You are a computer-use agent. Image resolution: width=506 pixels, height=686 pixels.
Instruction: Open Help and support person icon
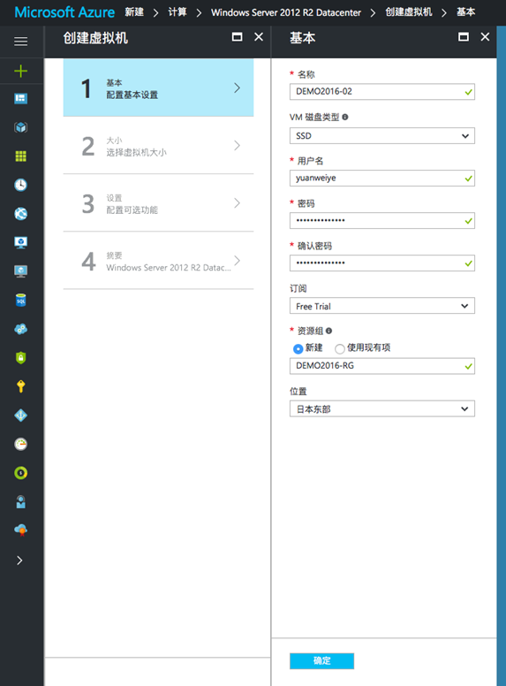pos(20,502)
